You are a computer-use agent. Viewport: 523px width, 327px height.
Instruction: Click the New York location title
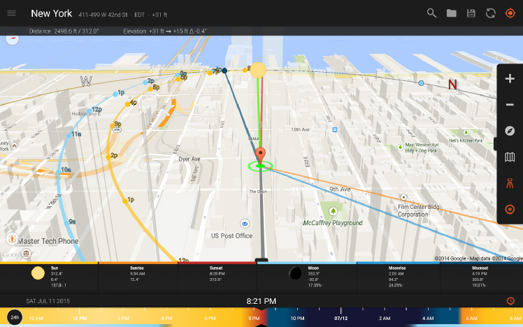click(51, 13)
